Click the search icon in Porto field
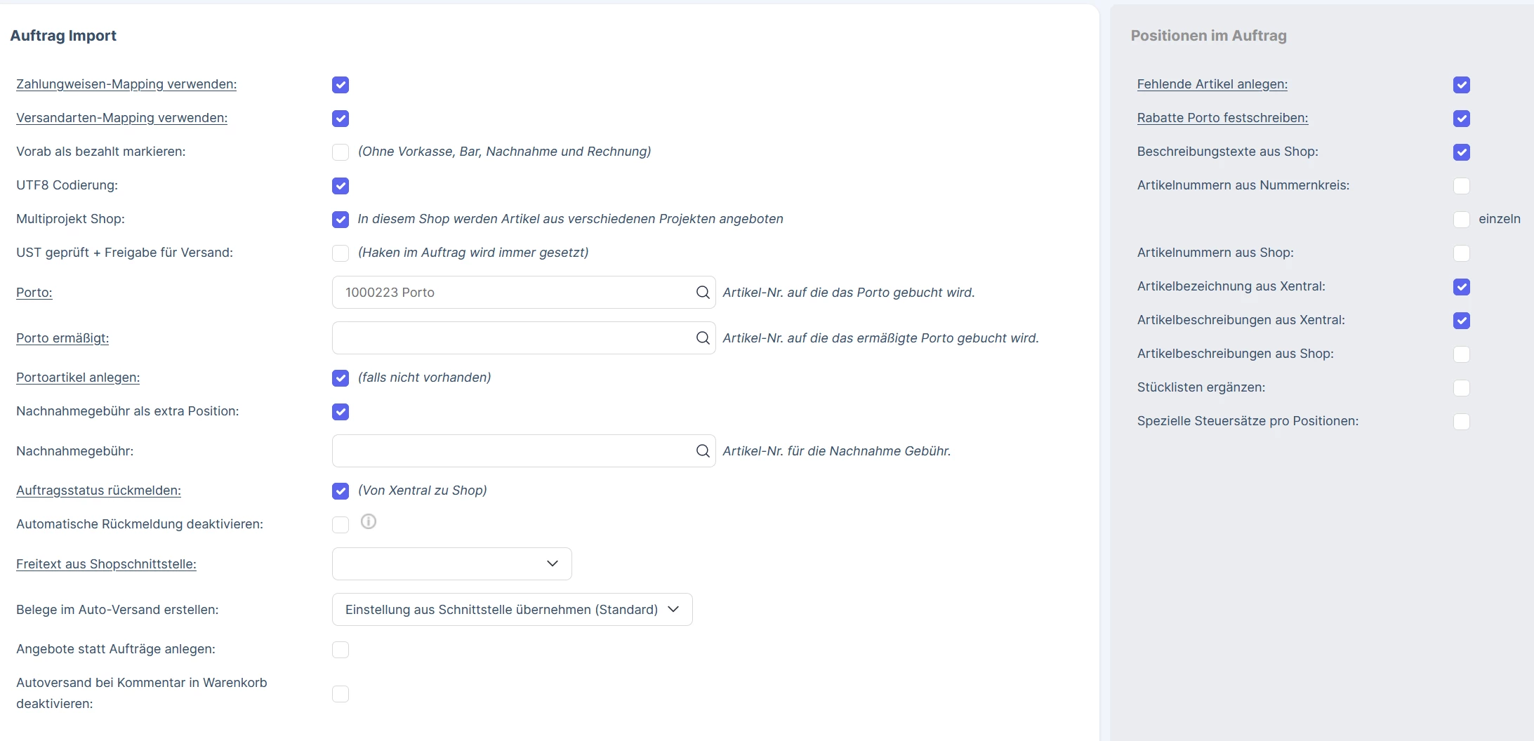The width and height of the screenshot is (1534, 741). click(702, 293)
